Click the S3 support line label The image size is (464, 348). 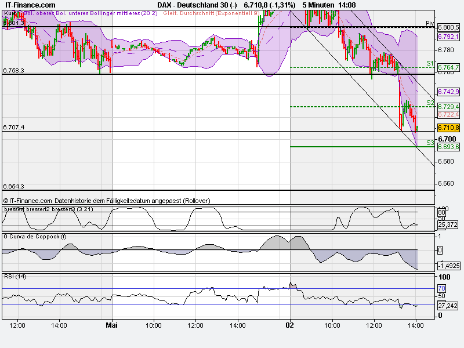430,143
